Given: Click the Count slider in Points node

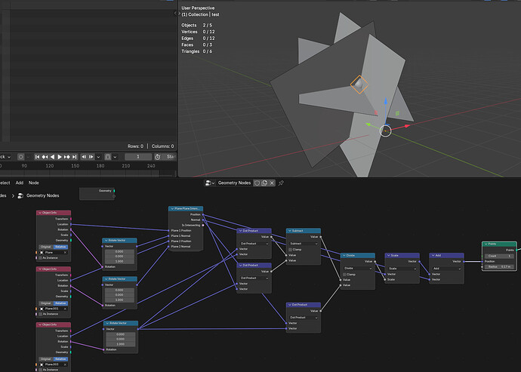Looking at the screenshot, I should pos(499,256).
